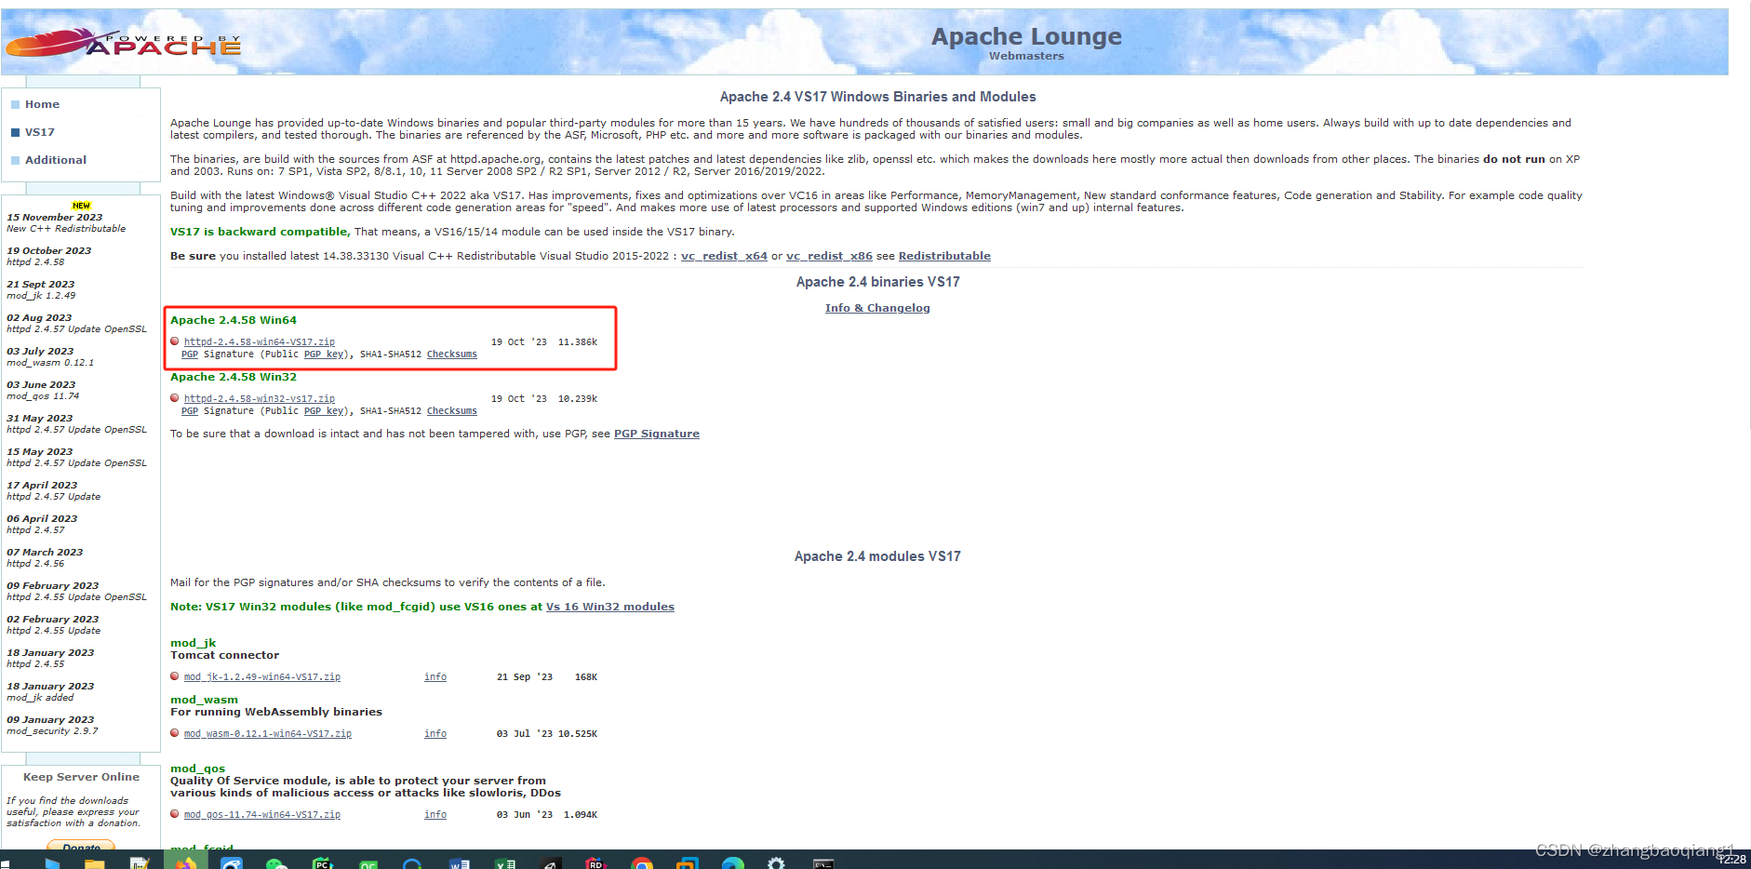Viewport: 1751px width, 869px height.
Task: Open Google Chrome from the taskbar
Action: point(641,862)
